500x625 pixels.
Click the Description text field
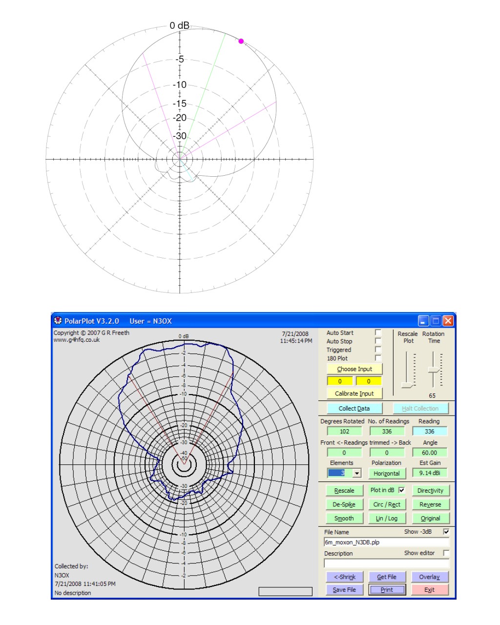386,563
